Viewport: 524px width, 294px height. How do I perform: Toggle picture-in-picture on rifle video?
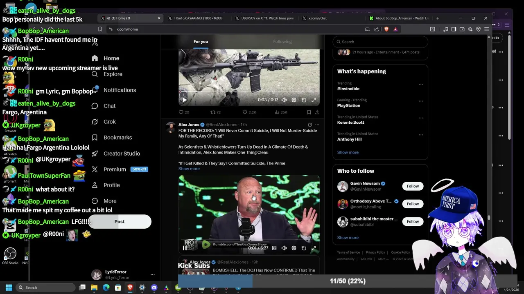point(304,100)
